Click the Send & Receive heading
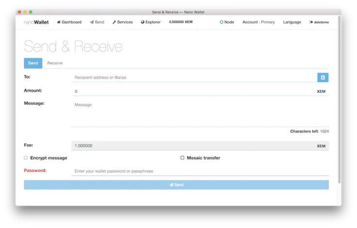Viewport: 357px width, 228px height. click(x=73, y=46)
